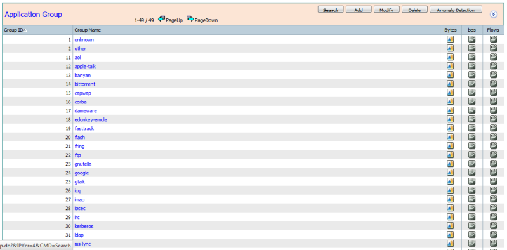The image size is (507, 250).
Task: Open bps report for edonkey-emule row
Action: point(471,119)
